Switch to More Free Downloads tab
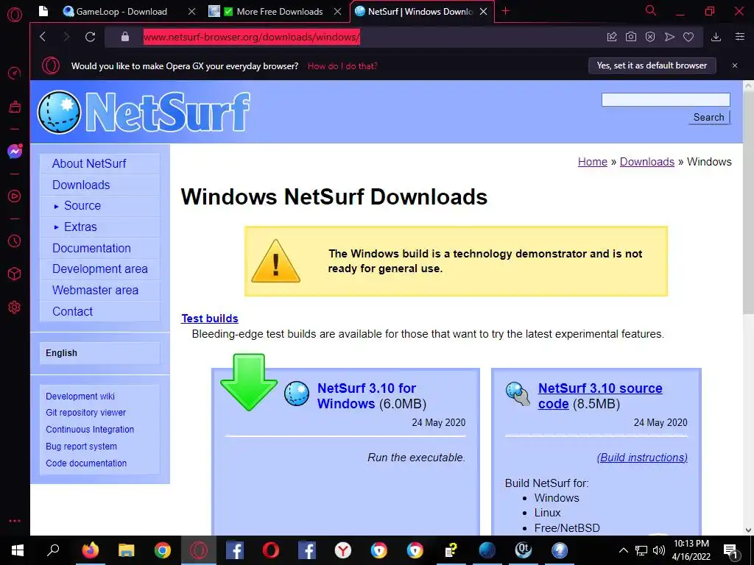 [274, 11]
